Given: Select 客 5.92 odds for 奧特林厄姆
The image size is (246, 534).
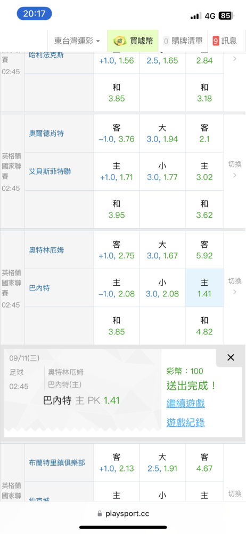Looking at the screenshot, I should click(x=204, y=249).
